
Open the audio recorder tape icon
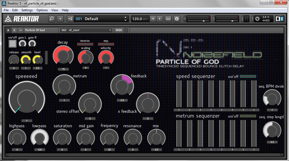point(168,19)
